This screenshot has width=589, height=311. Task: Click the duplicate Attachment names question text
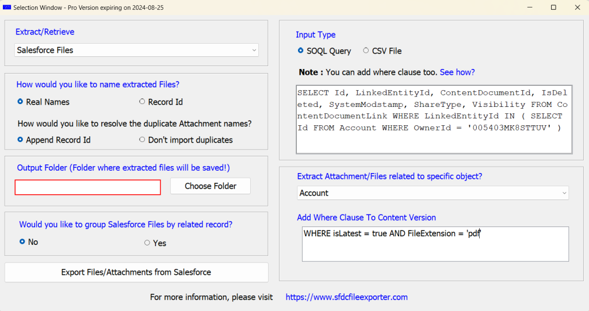[x=135, y=124]
